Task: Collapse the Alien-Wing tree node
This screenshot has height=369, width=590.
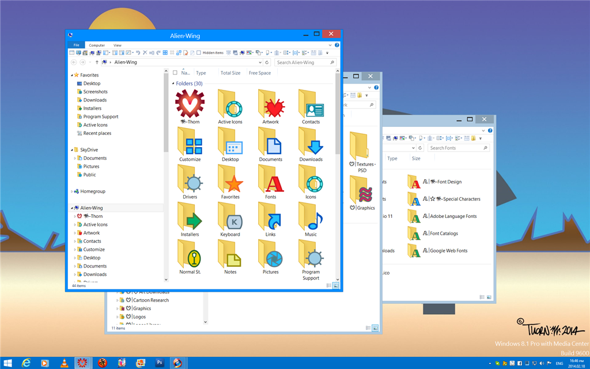Action: tap(72, 208)
